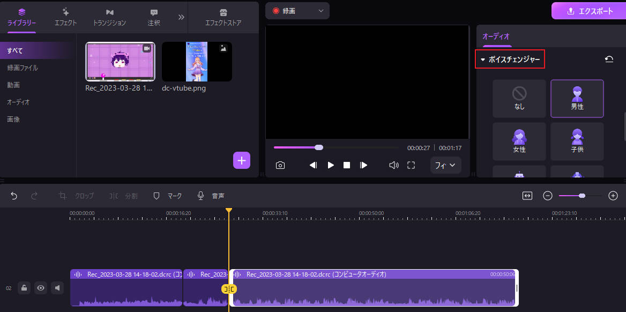Select 子供 voice option

click(577, 142)
